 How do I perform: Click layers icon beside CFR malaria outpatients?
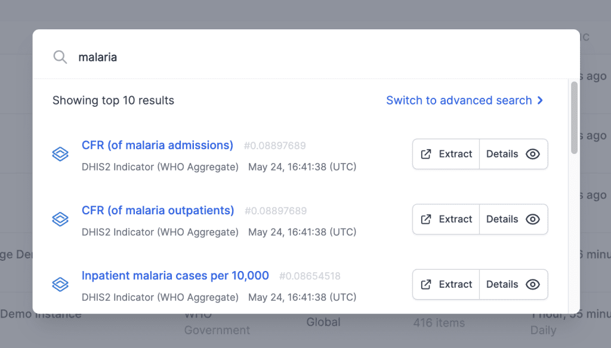point(60,219)
